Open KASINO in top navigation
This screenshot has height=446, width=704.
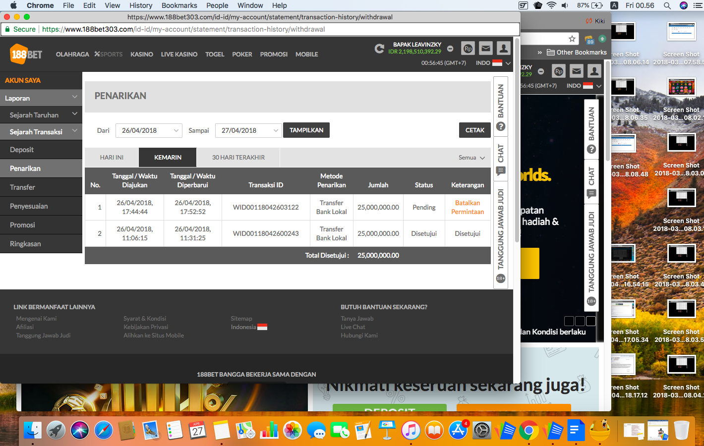[142, 54]
